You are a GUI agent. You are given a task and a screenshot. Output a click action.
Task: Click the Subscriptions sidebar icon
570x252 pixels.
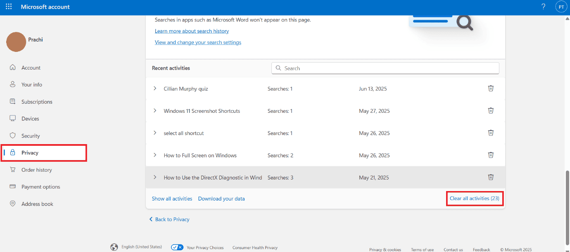(13, 102)
